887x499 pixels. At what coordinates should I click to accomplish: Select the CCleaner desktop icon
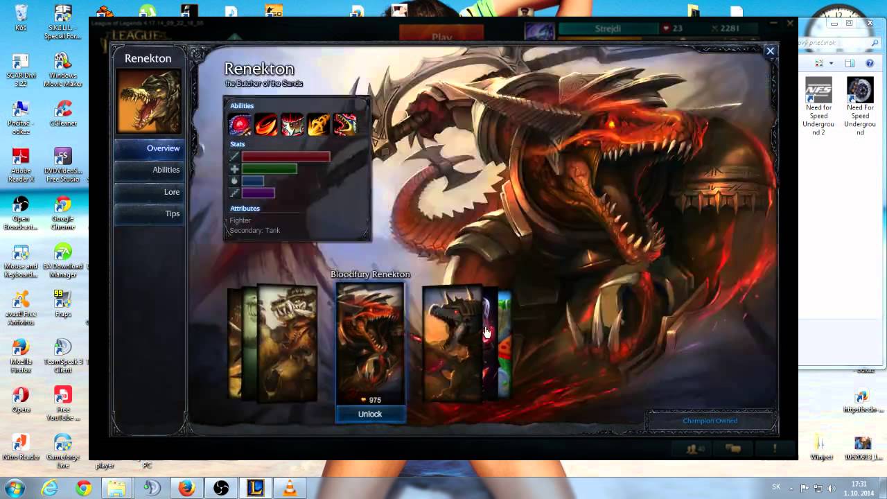click(x=63, y=114)
